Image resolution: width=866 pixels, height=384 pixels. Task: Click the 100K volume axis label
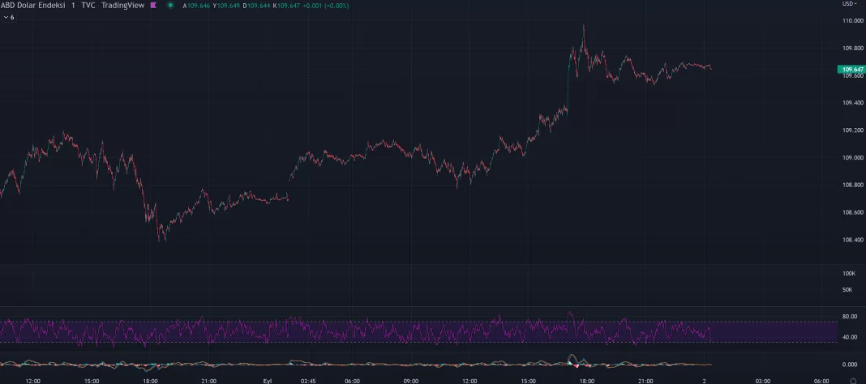tap(848, 274)
